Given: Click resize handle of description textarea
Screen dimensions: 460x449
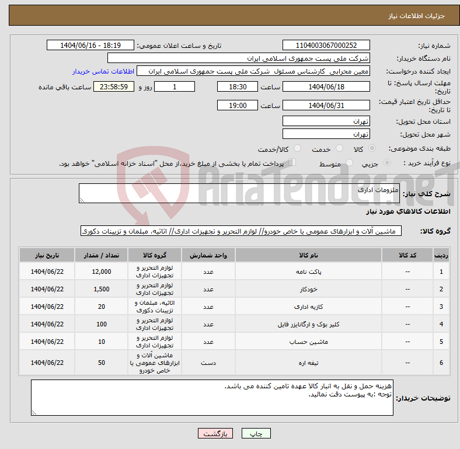Looking at the screenshot, I should (82, 200).
